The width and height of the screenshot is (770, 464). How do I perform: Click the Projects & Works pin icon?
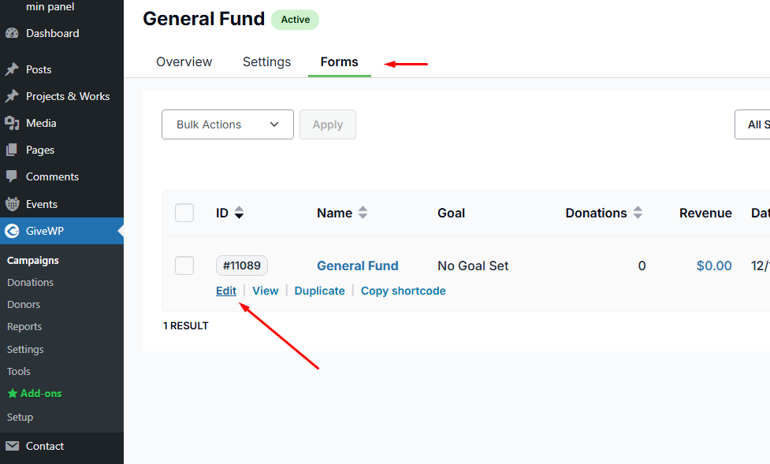coord(12,96)
